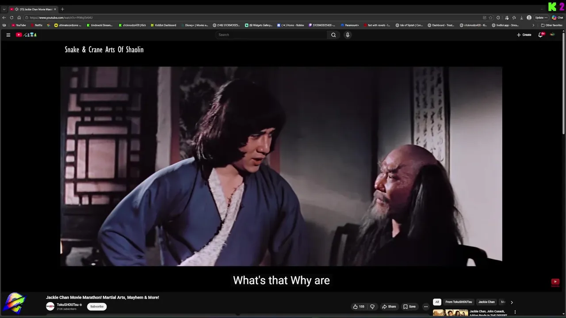Open the Widgets Gallery bookmark

tap(259, 25)
